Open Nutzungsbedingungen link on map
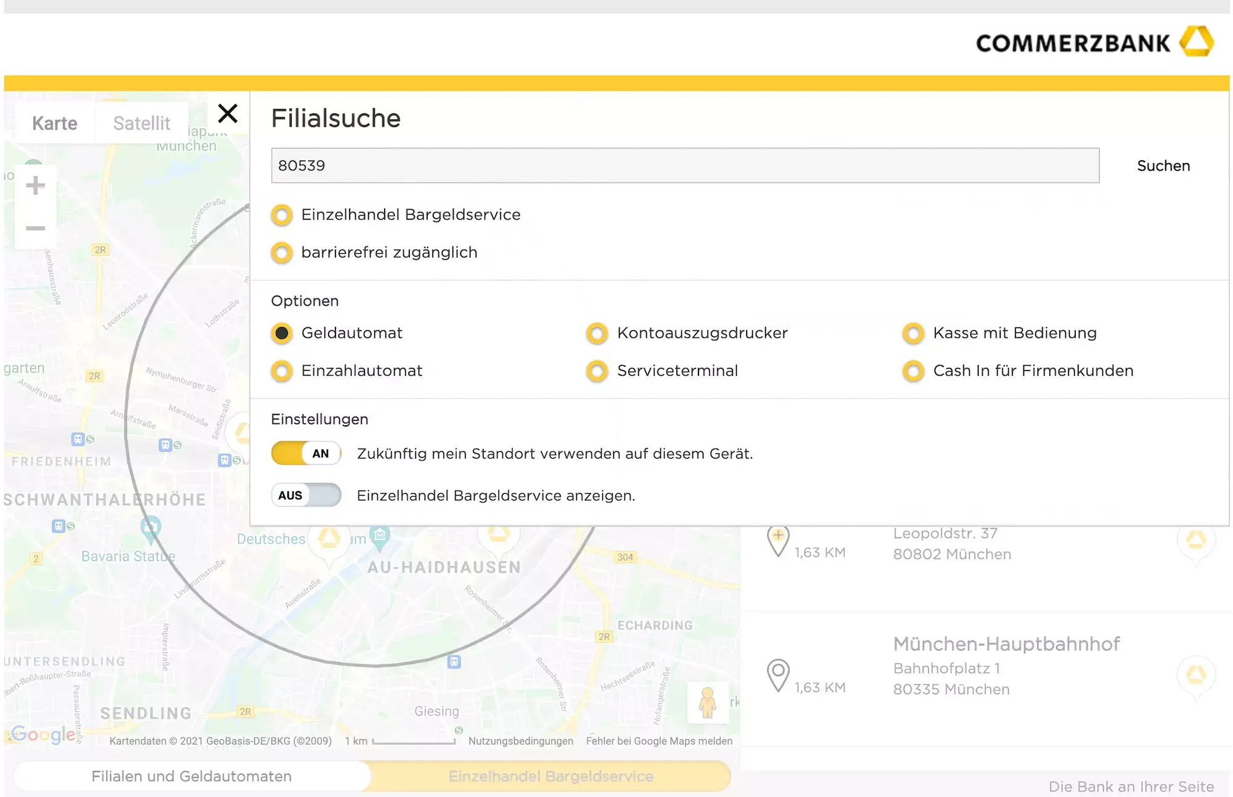 coord(520,741)
